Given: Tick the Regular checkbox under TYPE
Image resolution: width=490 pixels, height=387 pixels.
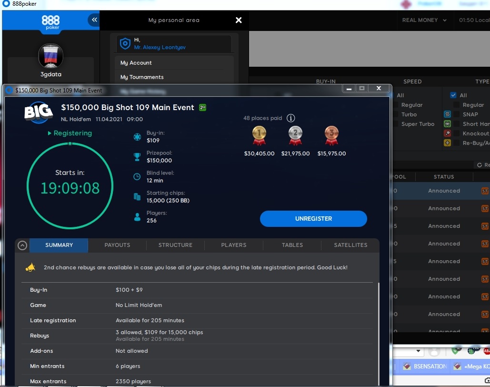Looking at the screenshot, I should (x=456, y=105).
